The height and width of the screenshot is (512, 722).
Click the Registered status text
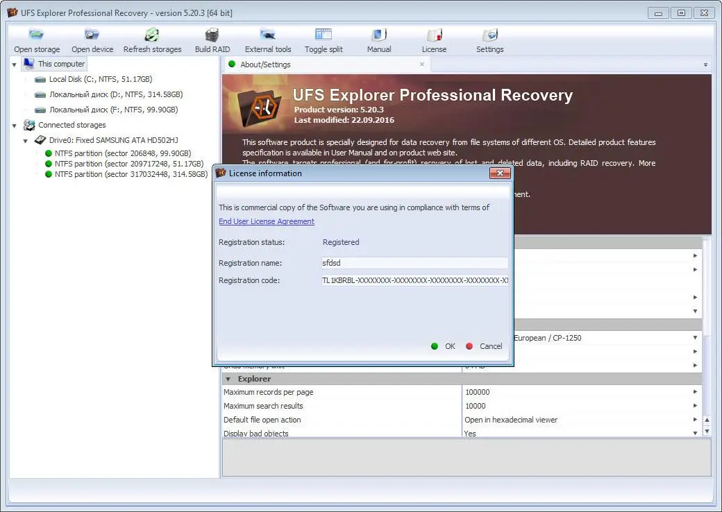point(341,242)
